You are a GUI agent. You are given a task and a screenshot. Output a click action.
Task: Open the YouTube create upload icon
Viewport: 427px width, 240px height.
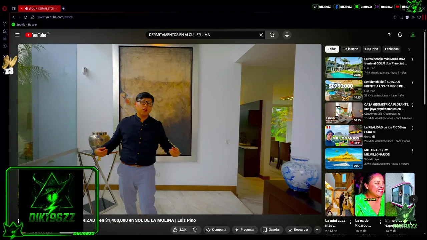coord(389,35)
